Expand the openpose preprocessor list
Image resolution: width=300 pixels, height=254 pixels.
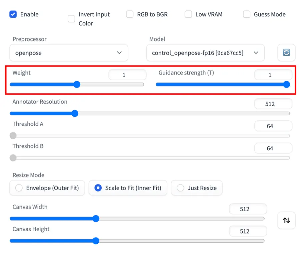[119, 53]
